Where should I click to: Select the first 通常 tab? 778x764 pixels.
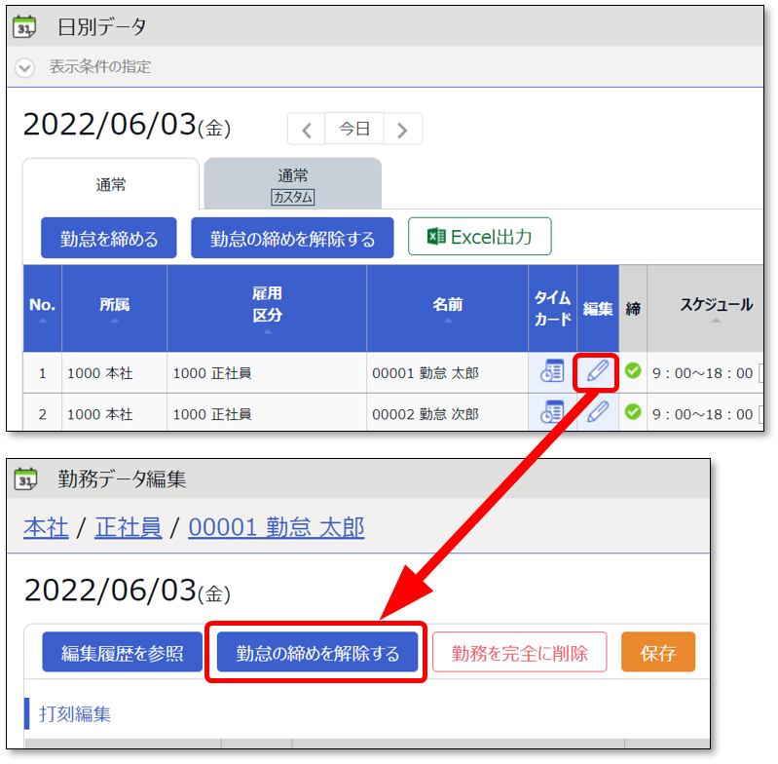pyautogui.click(x=110, y=184)
